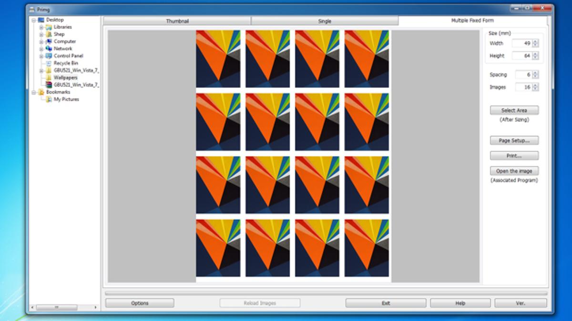Decrease the Width value with down arrow
Image resolution: width=572 pixels, height=321 pixels.
536,45
